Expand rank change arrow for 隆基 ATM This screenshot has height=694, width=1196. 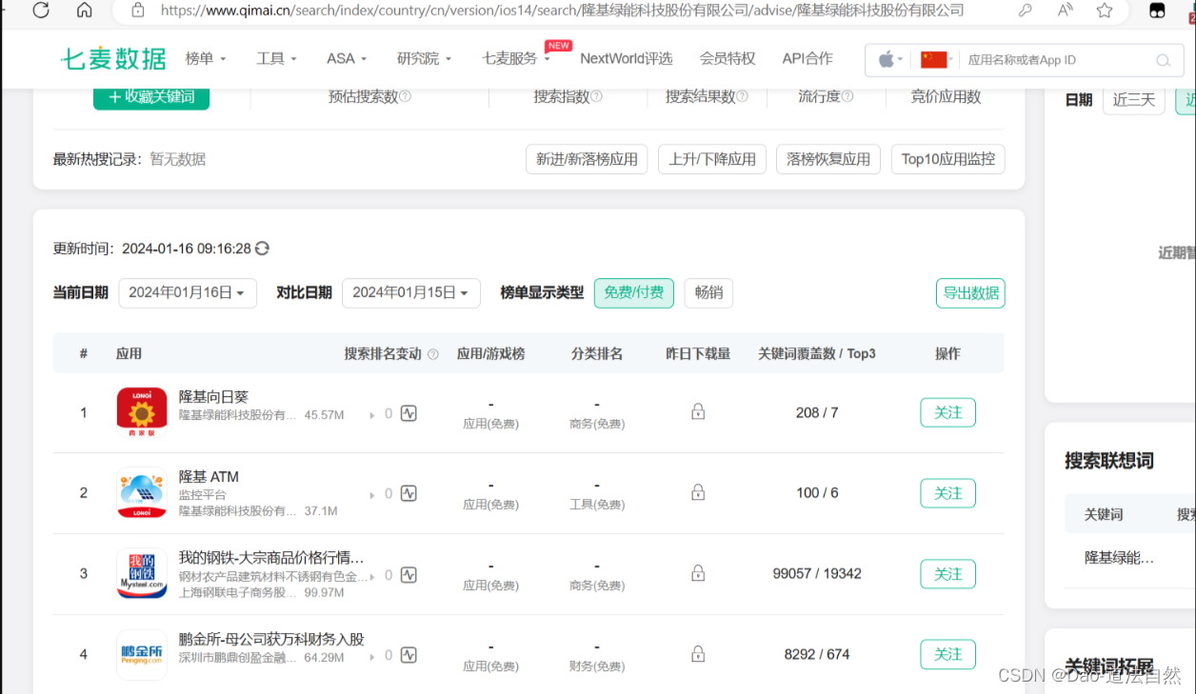coord(372,495)
